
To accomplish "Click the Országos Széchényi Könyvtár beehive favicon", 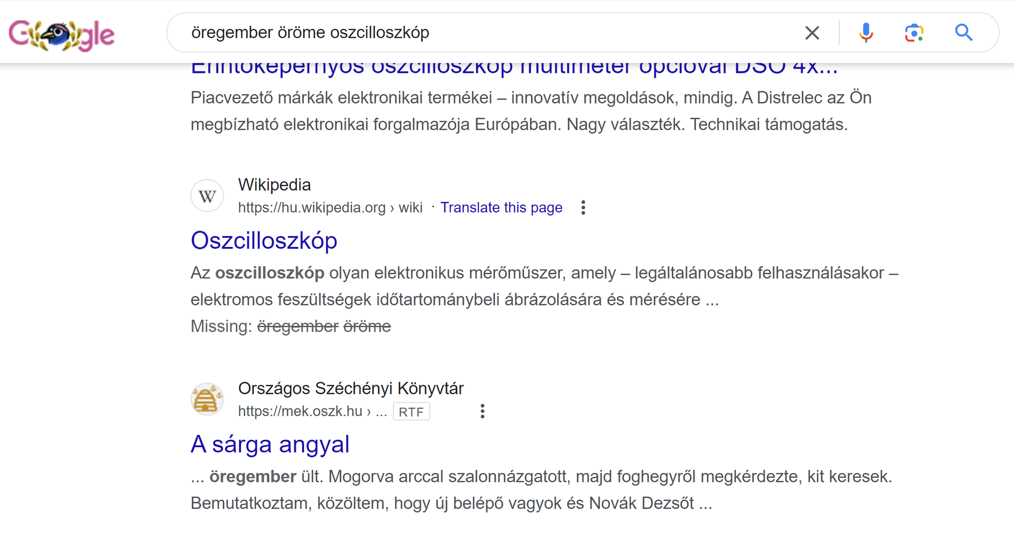I will (207, 400).
